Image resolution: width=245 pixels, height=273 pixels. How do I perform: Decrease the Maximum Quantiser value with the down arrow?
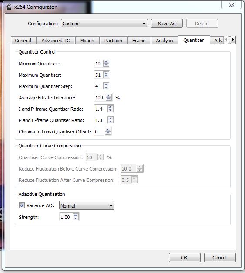point(106,76)
